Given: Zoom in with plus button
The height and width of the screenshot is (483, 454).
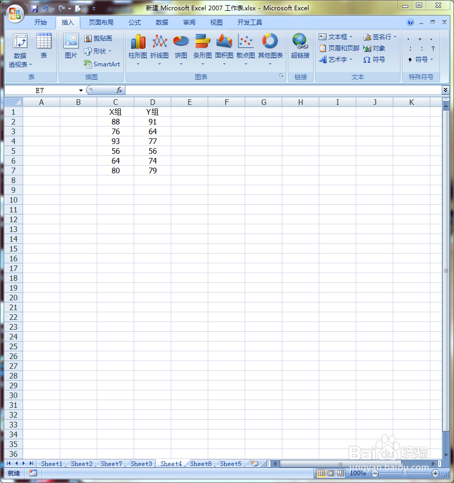Looking at the screenshot, I should point(435,473).
